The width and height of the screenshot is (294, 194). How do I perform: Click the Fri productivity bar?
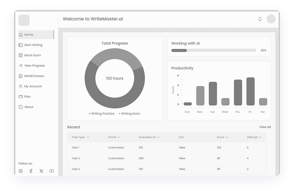point(251,92)
